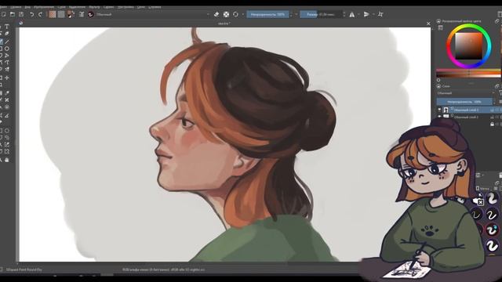Select the Move tool
This screenshot has width=502, height=282.
tap(7, 78)
